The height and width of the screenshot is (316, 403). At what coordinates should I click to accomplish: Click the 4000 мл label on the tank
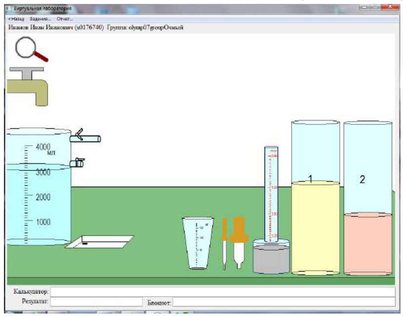(45, 149)
